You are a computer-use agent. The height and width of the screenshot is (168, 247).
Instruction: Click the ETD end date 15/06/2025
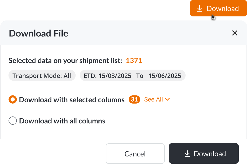(165, 76)
